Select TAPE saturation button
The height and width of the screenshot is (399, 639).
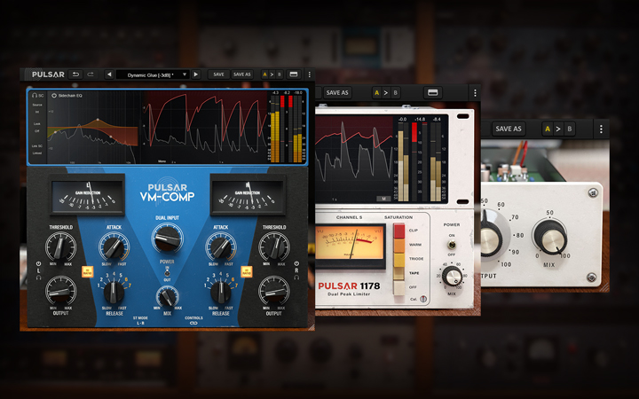click(x=399, y=273)
